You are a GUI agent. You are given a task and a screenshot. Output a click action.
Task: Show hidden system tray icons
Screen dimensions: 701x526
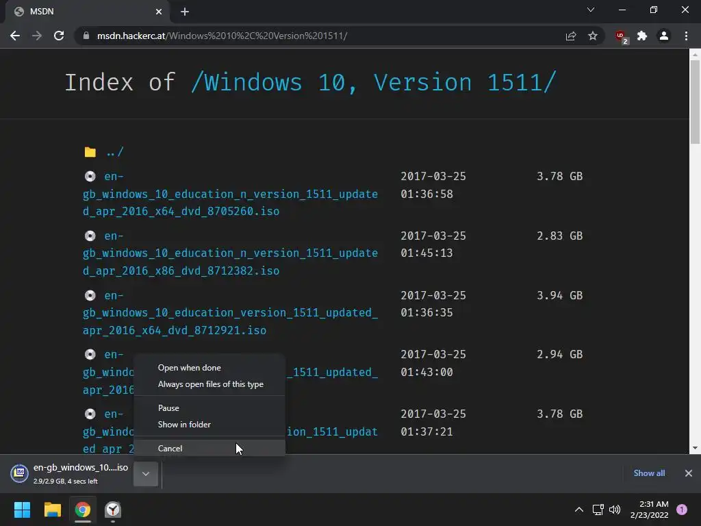(579, 510)
